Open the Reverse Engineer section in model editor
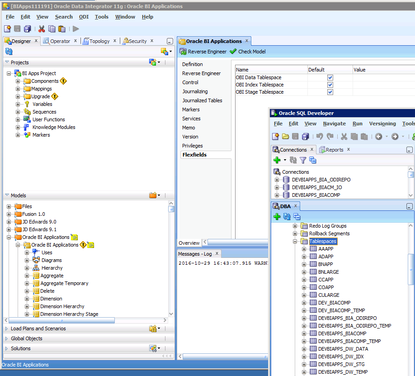 click(202, 73)
